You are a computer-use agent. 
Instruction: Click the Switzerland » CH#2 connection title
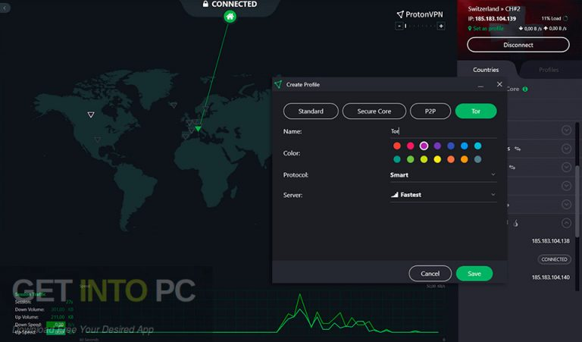click(x=493, y=8)
